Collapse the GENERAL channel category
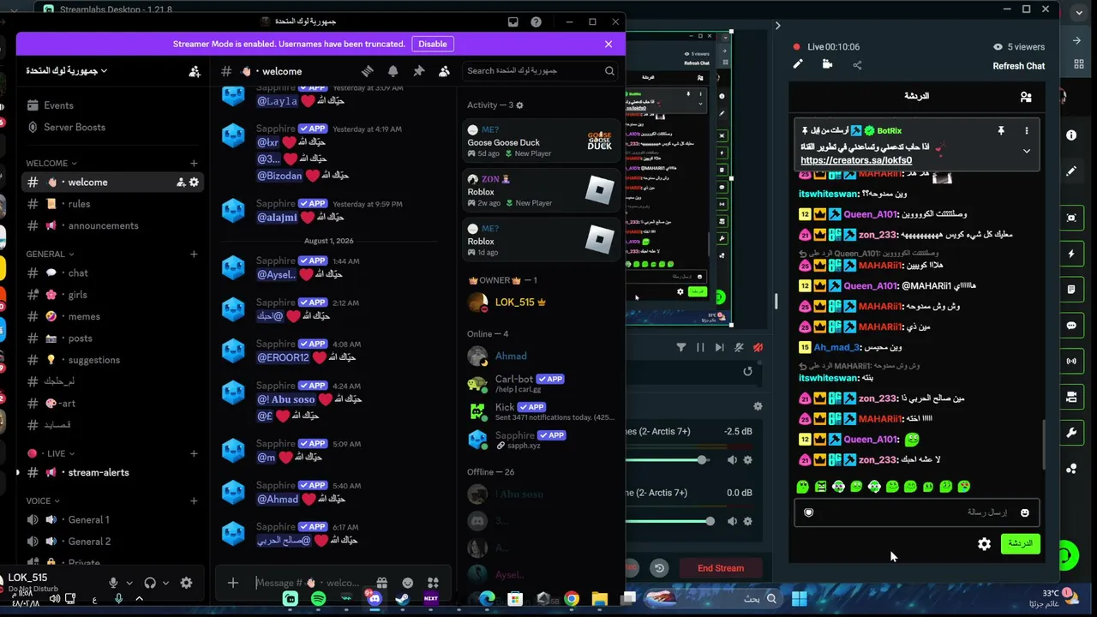Image resolution: width=1097 pixels, height=617 pixels. click(50, 254)
